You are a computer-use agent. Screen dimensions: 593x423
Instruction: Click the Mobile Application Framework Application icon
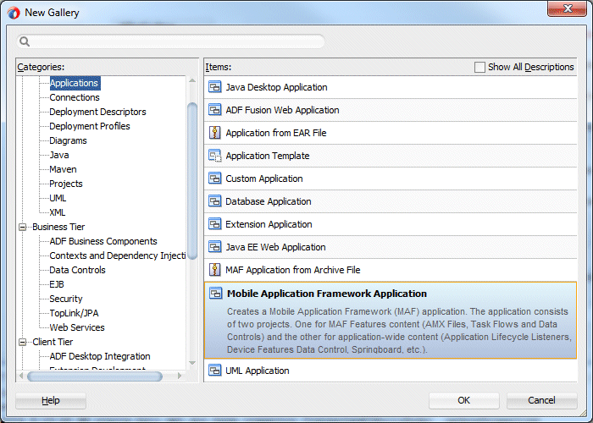(216, 294)
